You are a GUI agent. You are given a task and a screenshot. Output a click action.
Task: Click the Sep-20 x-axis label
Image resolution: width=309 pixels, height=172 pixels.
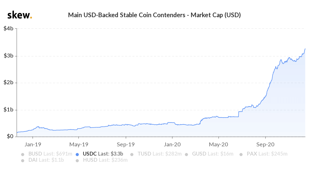coord(265,145)
